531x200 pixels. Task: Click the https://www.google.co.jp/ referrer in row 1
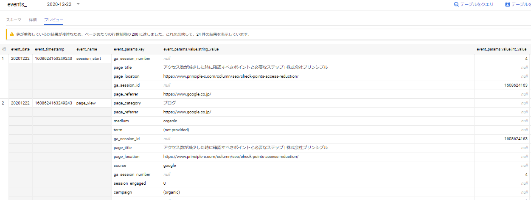point(187,94)
